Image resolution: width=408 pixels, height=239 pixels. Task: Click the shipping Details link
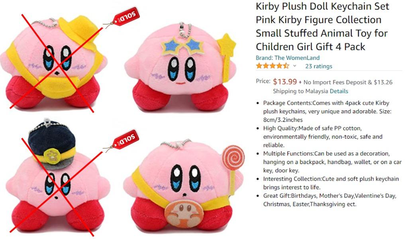click(x=339, y=91)
